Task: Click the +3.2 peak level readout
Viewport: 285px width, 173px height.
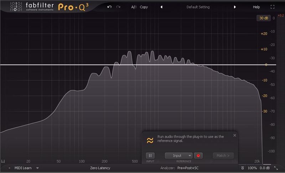Action: [x=281, y=15]
